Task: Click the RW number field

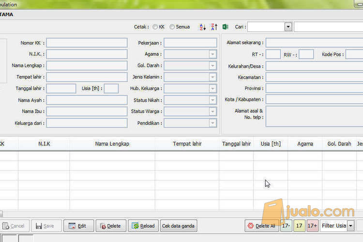Action: 306,54
